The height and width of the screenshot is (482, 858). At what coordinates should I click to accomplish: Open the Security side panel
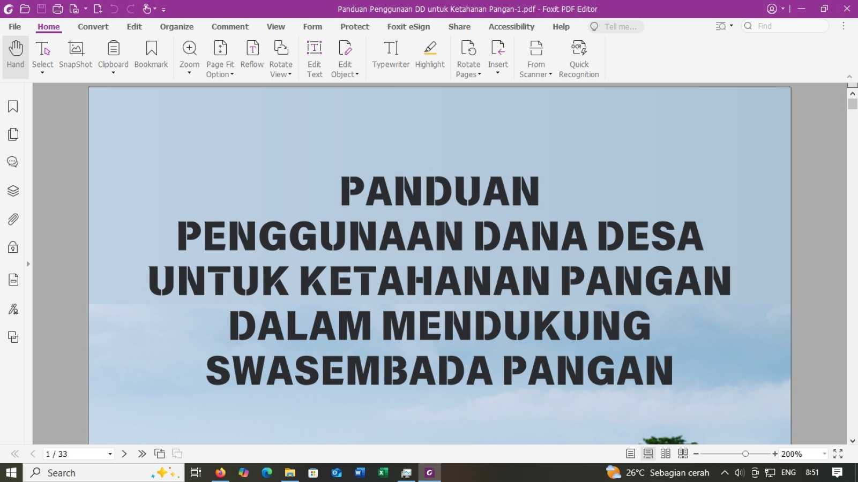13,247
